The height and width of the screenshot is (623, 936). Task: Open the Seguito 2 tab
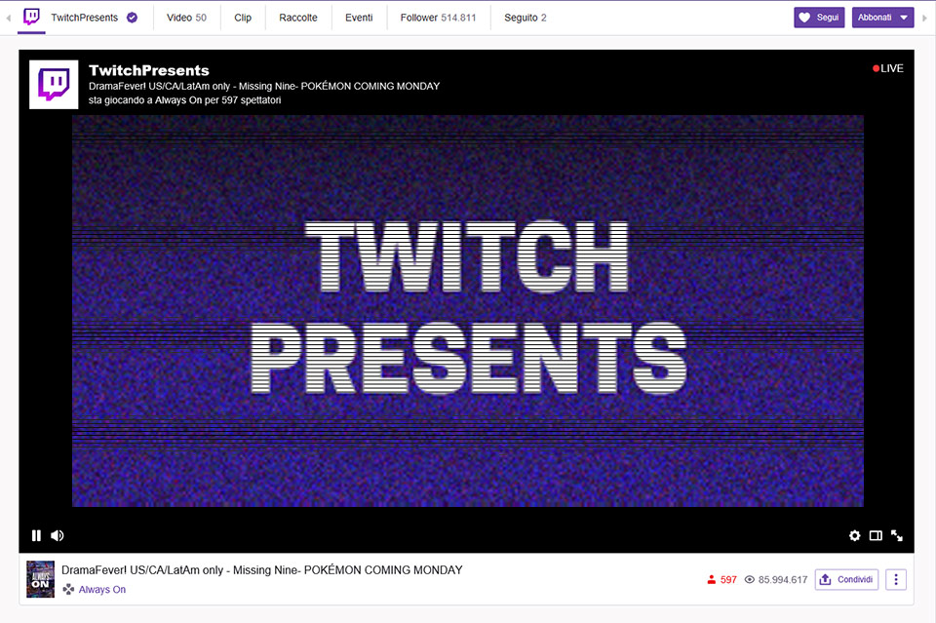pyautogui.click(x=526, y=18)
